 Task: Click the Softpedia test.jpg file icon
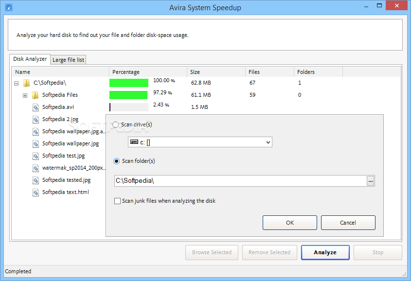tap(36, 156)
